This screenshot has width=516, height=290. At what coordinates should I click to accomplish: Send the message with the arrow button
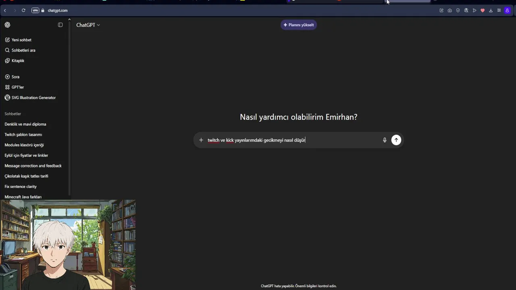396,140
